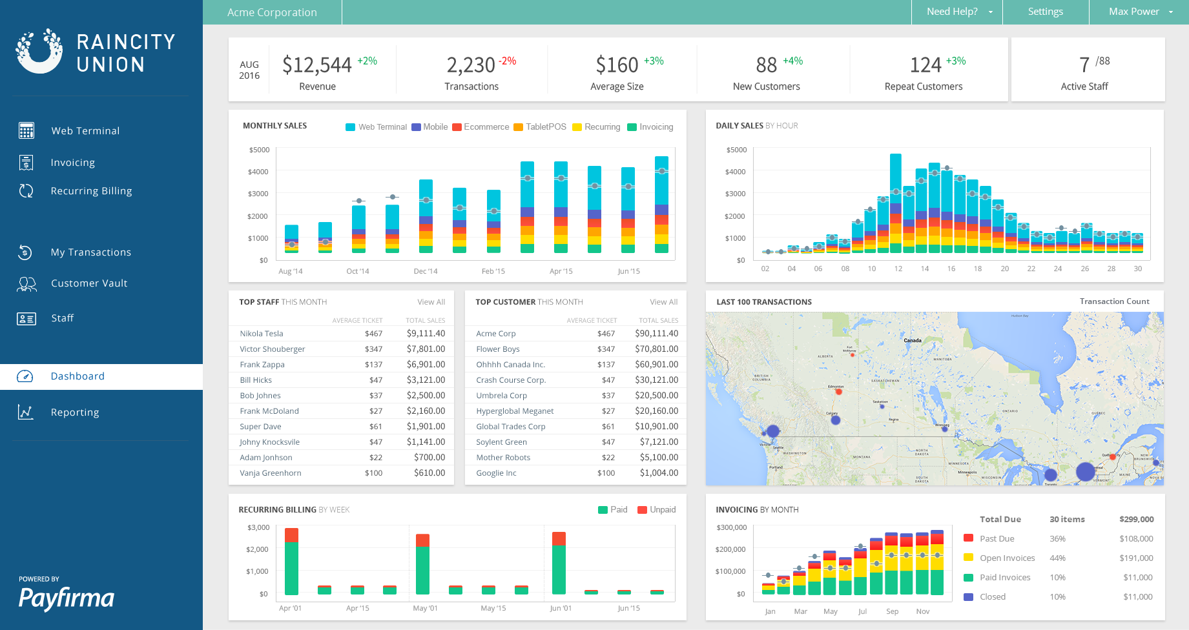Click the Nikola Tesla staff row
The height and width of the screenshot is (630, 1189).
(x=342, y=334)
